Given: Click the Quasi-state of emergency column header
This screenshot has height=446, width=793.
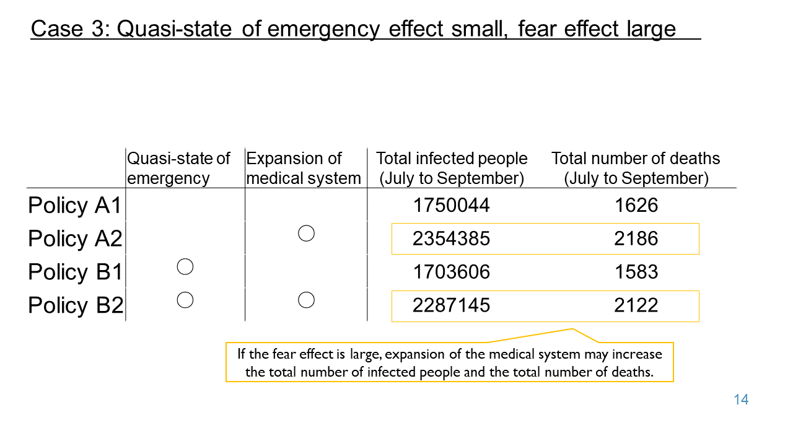Looking at the screenshot, I should pos(178,168).
